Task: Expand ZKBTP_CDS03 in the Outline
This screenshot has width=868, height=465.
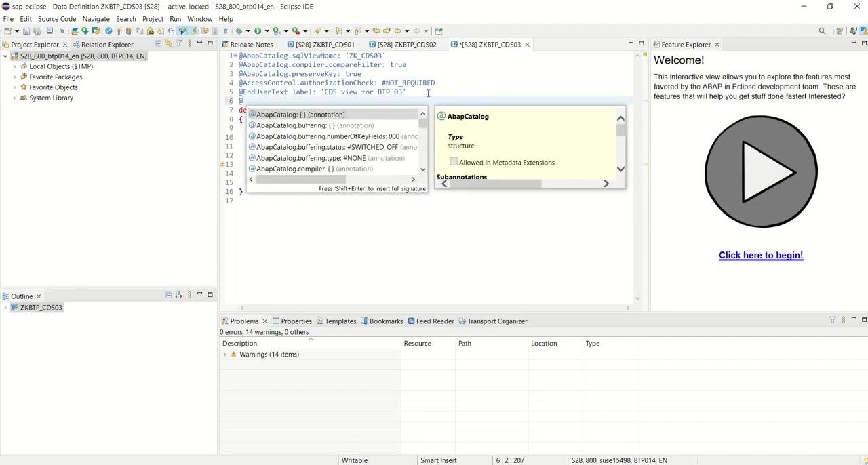Action: (x=5, y=308)
